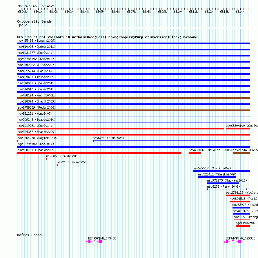Screen dimensions: 258x258
Task: Open the nsv1015244 (Coe2014) variant
Action: [35, 71]
